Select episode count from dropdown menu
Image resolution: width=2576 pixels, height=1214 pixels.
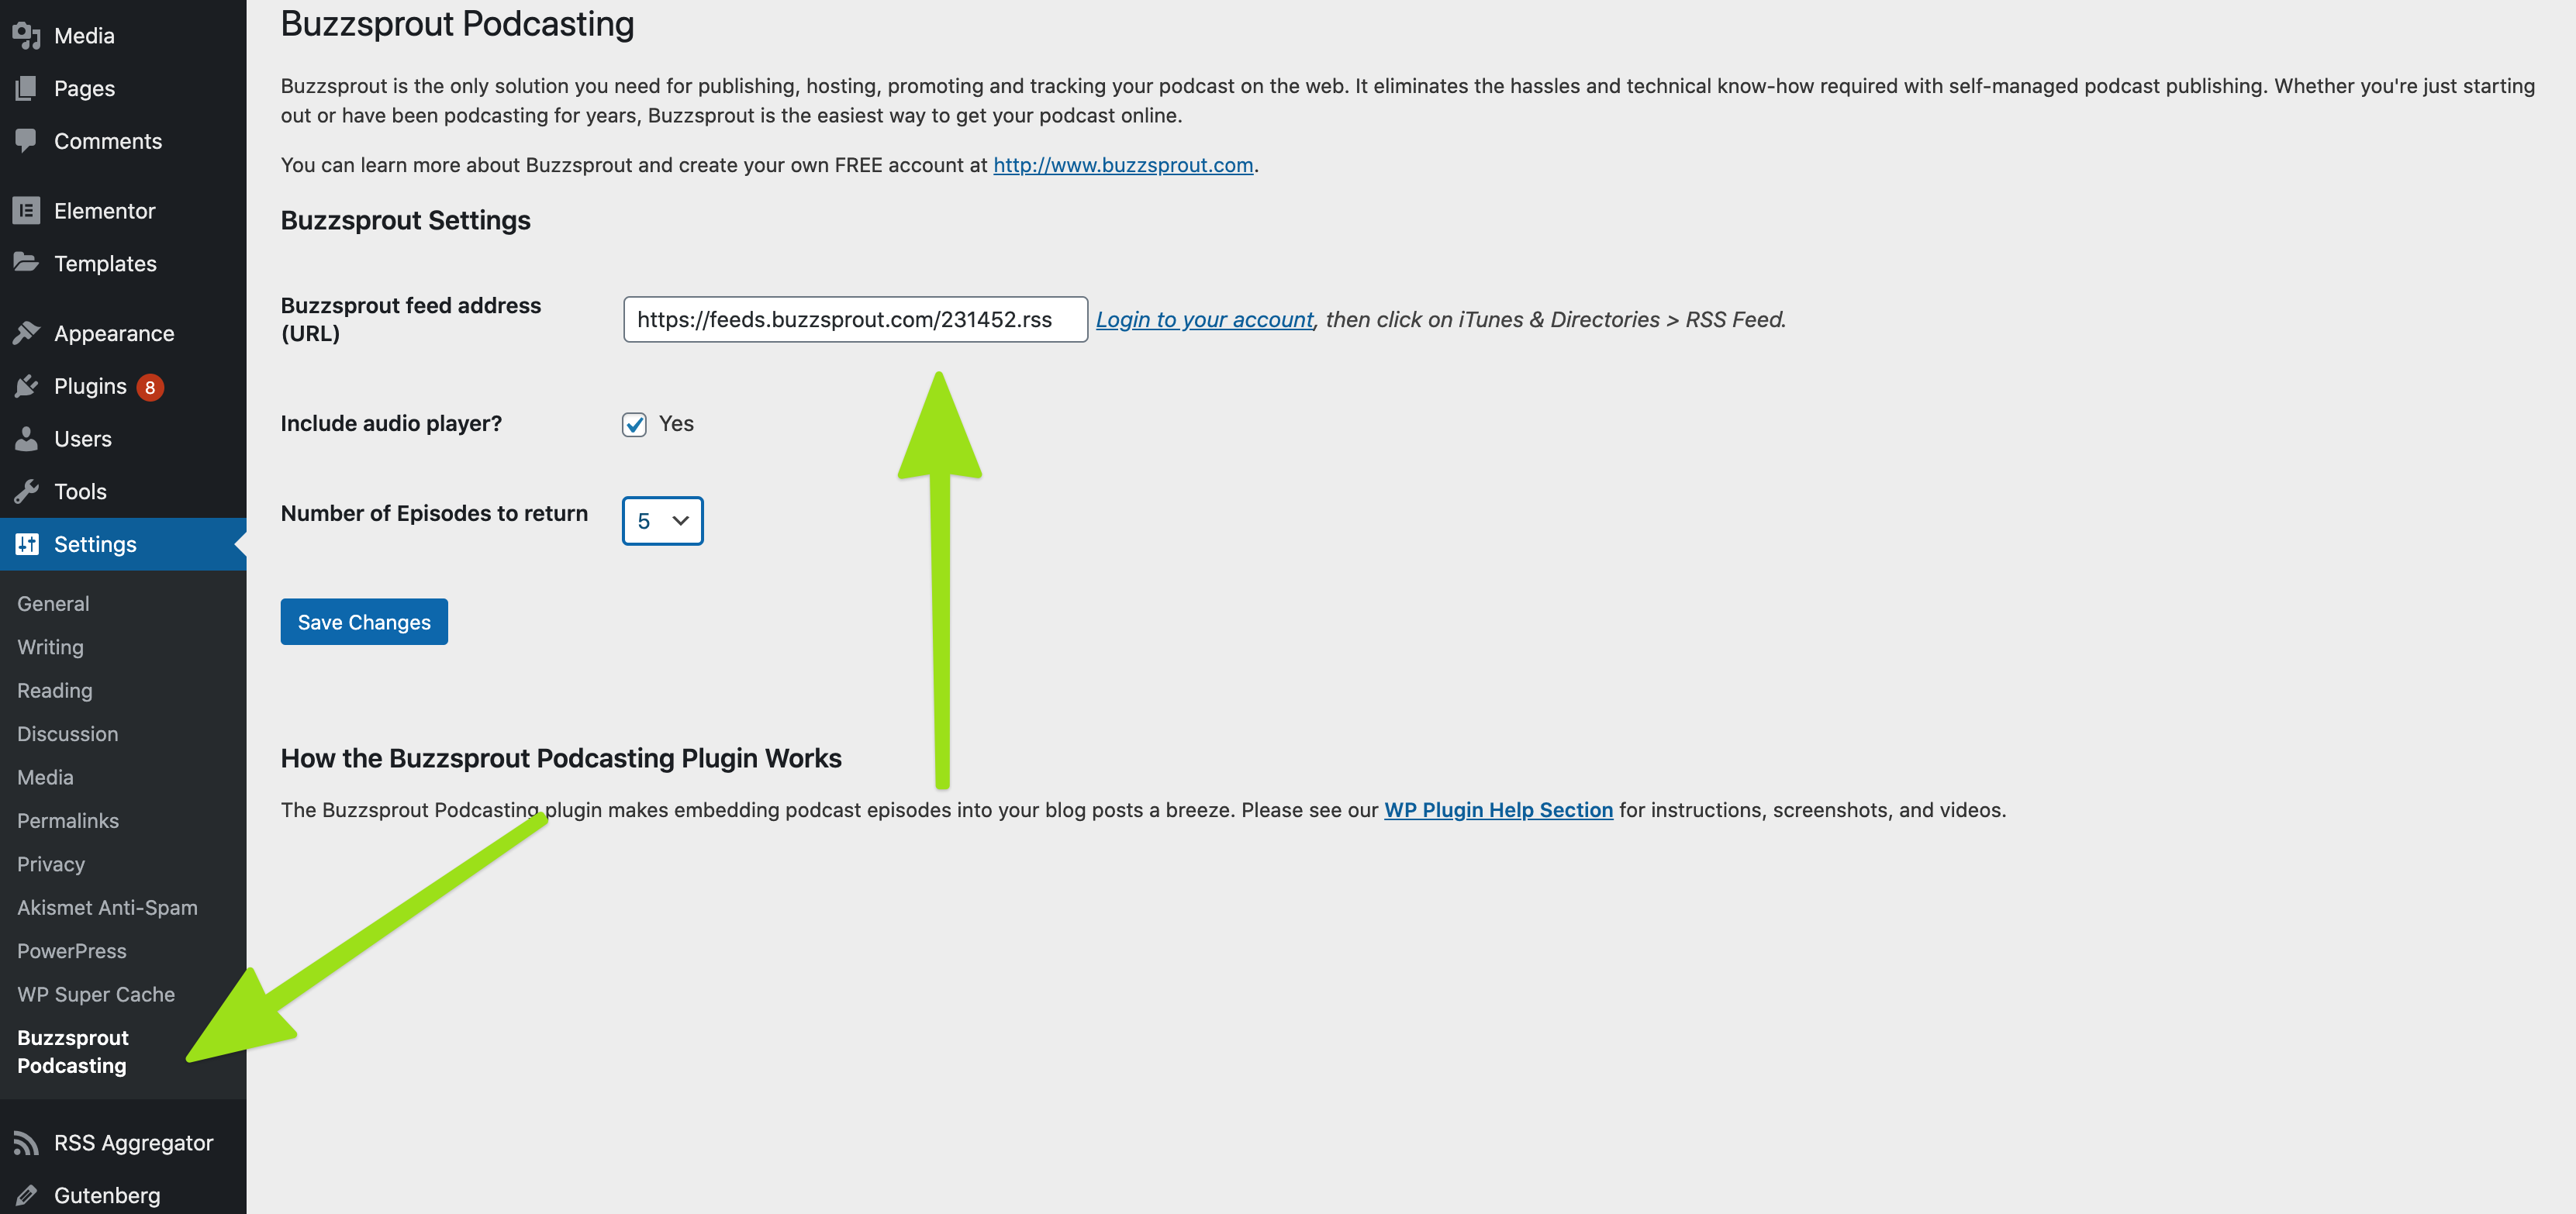pyautogui.click(x=662, y=519)
